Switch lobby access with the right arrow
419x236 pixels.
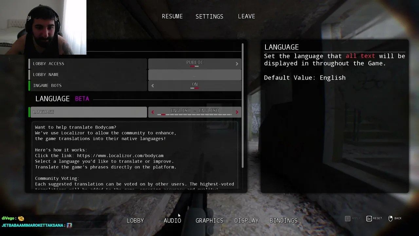coord(237,64)
